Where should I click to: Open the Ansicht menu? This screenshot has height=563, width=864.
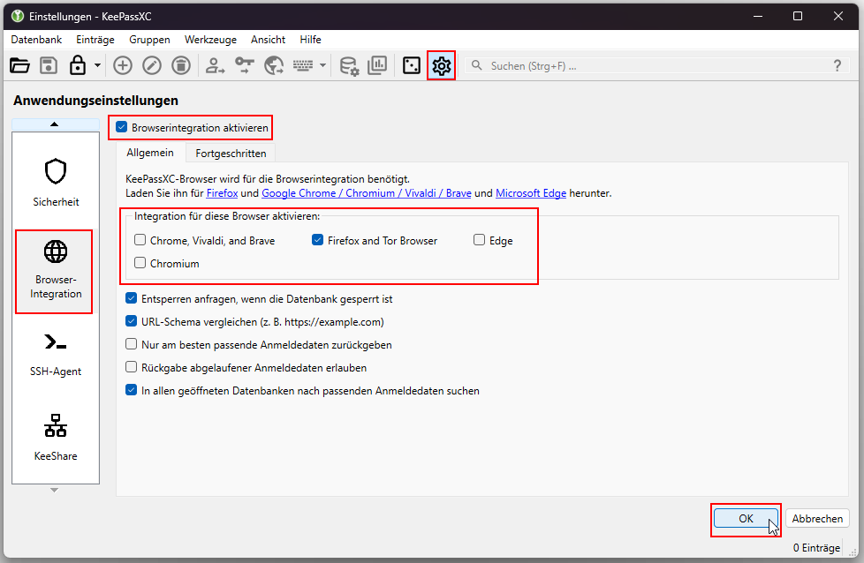click(x=268, y=40)
